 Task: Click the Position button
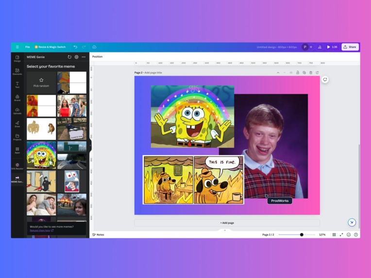click(97, 57)
